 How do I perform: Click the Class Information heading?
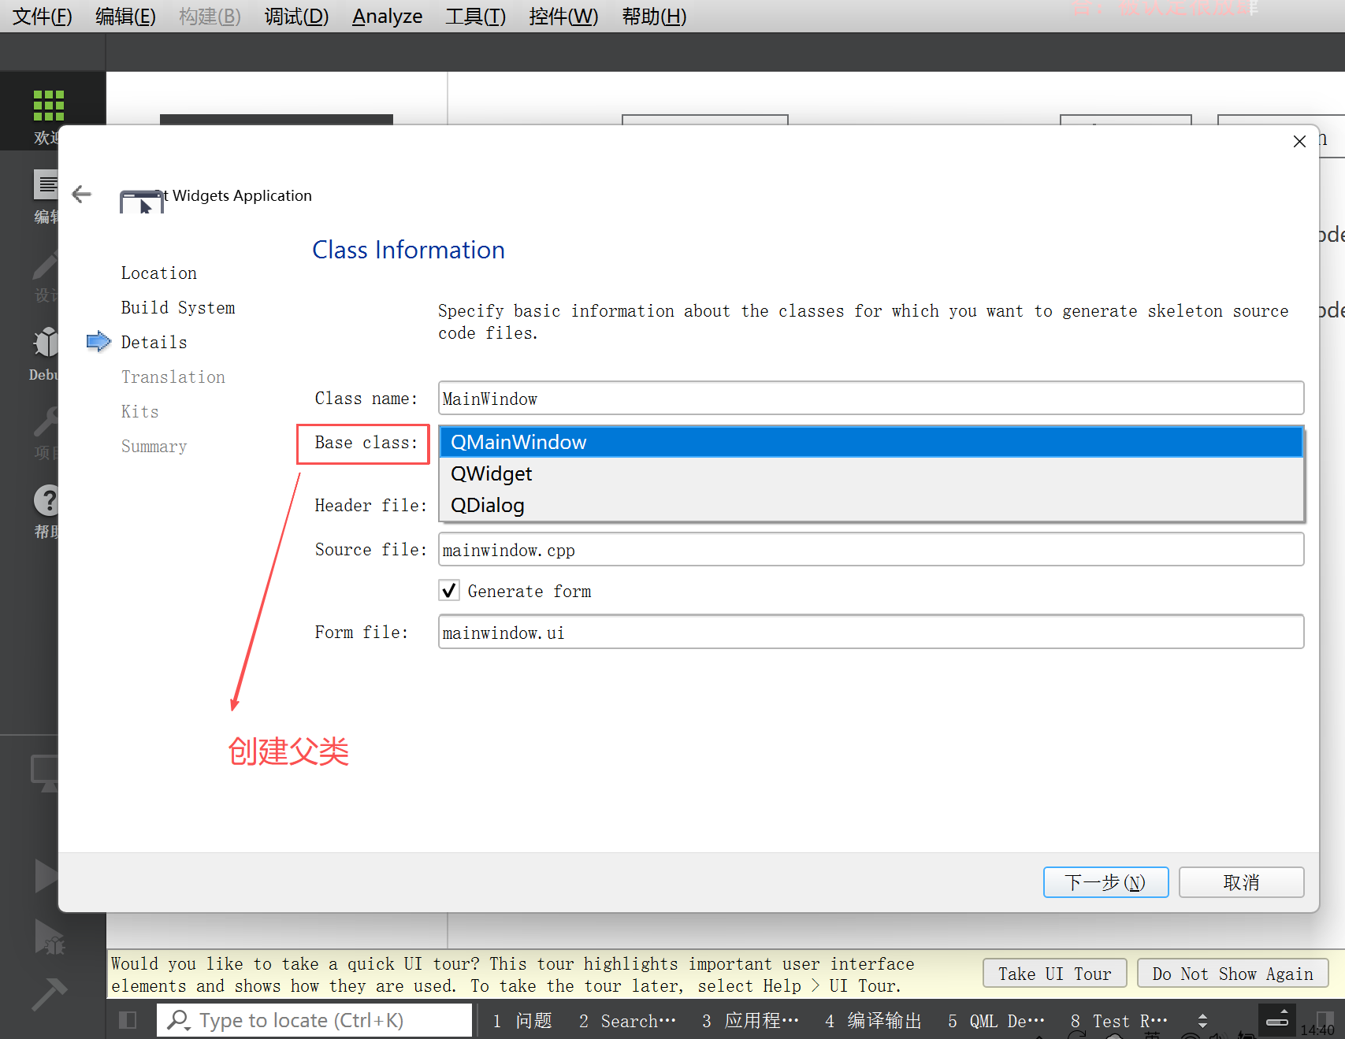click(x=408, y=250)
